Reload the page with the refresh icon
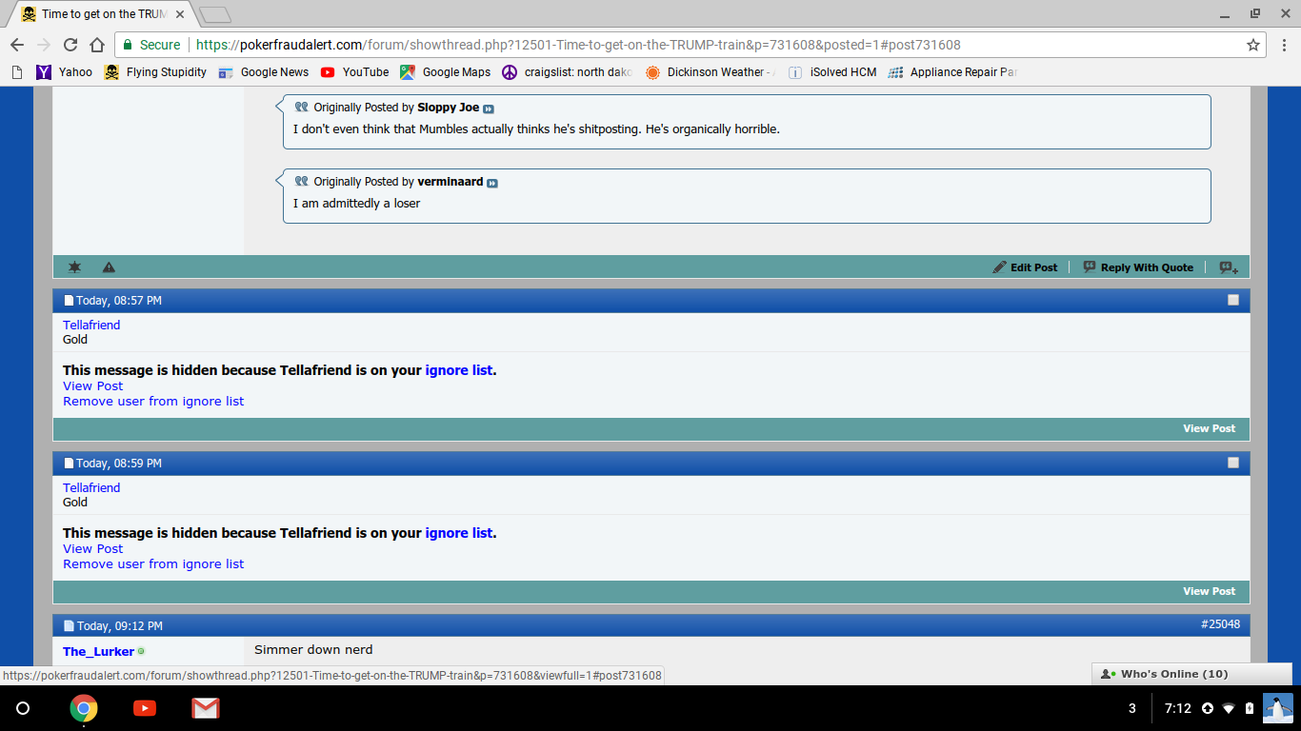The height and width of the screenshot is (731, 1301). [x=70, y=45]
